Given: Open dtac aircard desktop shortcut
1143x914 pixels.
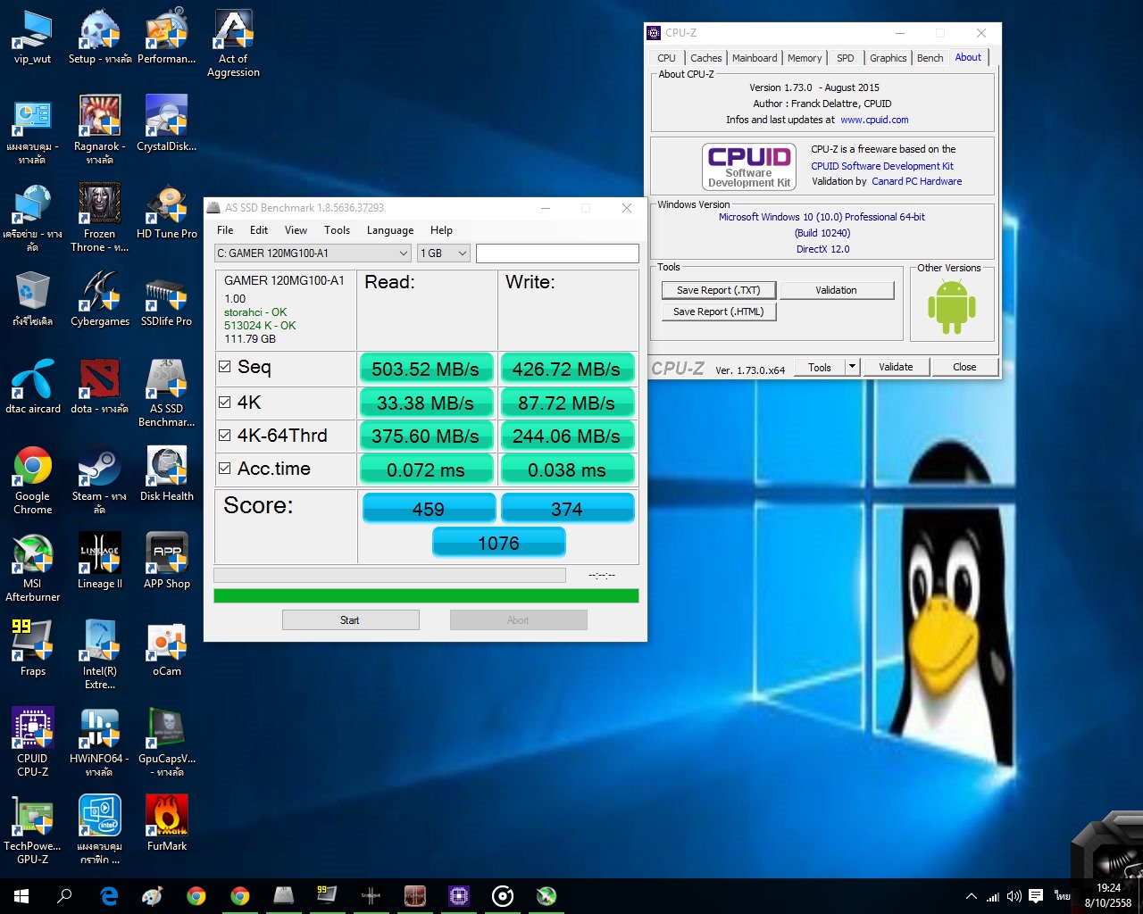Looking at the screenshot, I should [33, 386].
